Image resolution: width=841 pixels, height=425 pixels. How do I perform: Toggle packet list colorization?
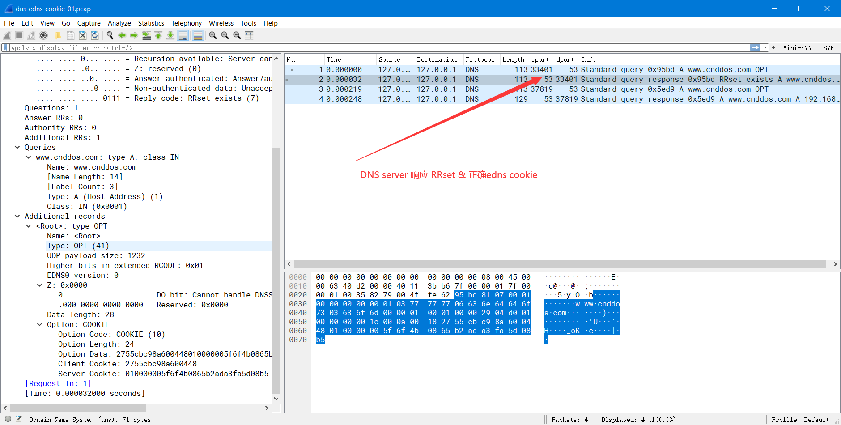point(198,35)
